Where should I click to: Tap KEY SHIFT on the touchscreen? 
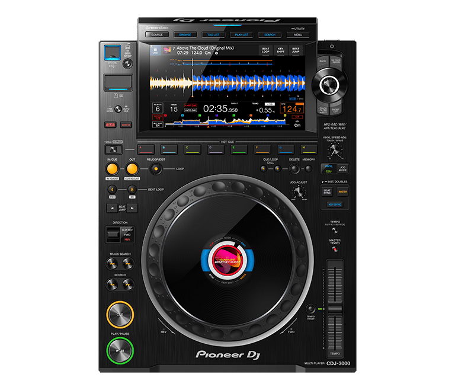click(281, 50)
